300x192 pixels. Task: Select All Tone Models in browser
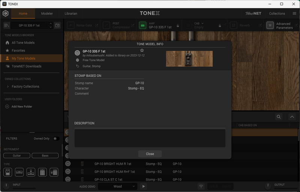click(31, 43)
